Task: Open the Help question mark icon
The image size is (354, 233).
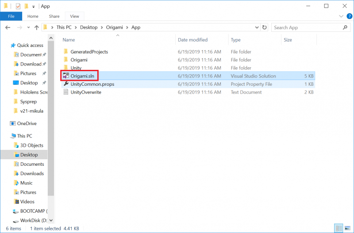Action: pos(349,16)
